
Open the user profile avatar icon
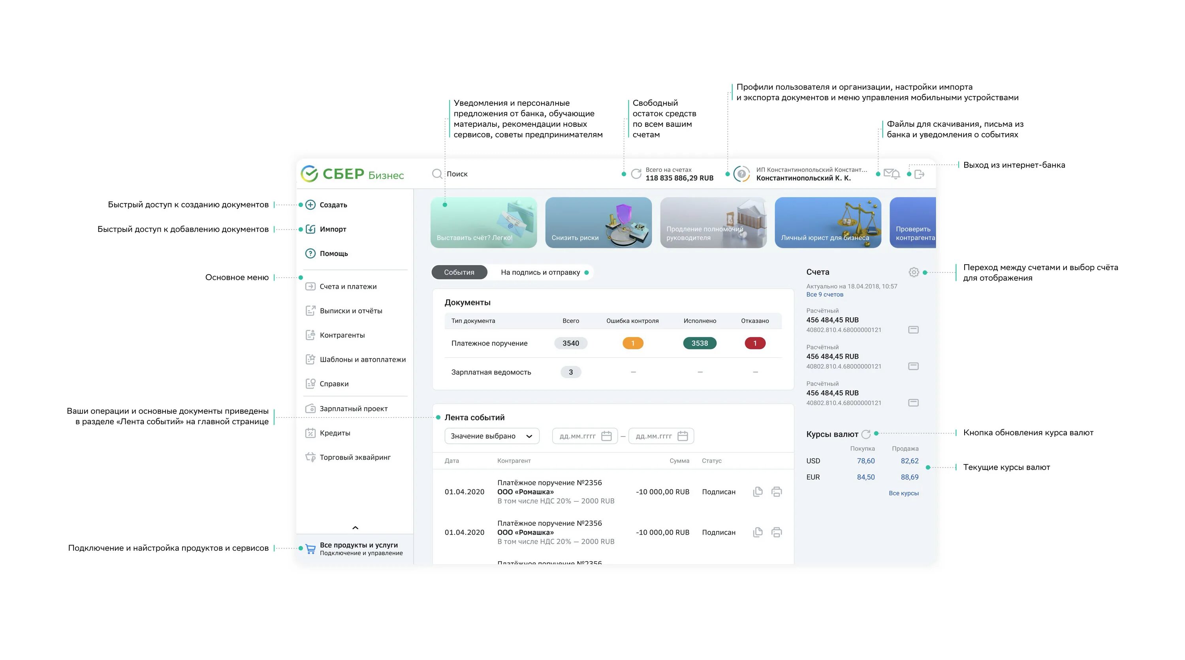coord(741,174)
